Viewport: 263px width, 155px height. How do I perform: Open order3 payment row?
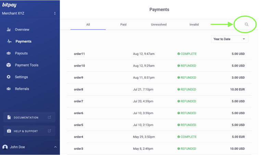point(159,149)
